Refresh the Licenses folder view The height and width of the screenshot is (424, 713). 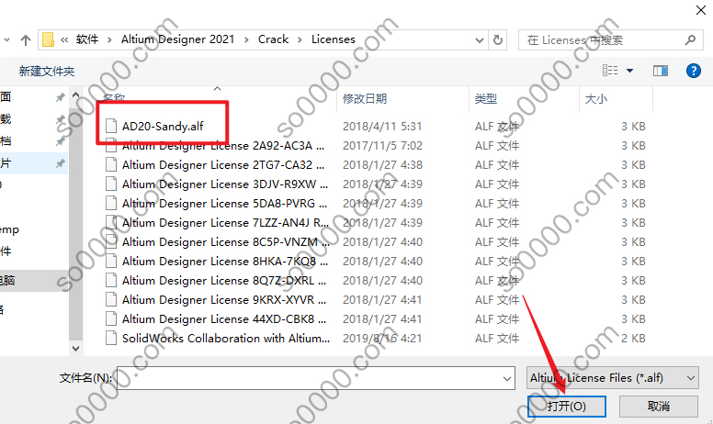coord(498,40)
